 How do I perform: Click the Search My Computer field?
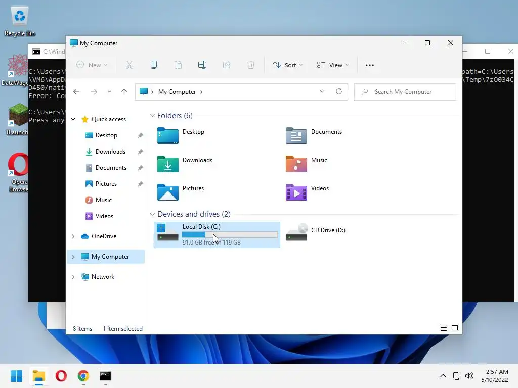405,92
